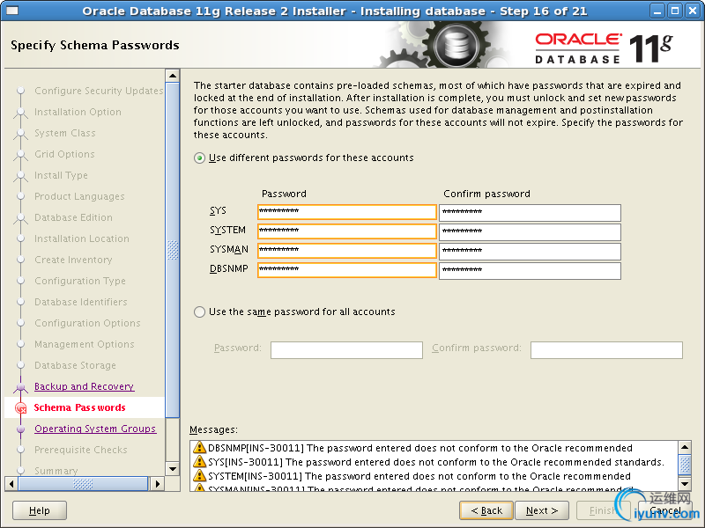This screenshot has width=705, height=528.
Task: Click the SYSTEM password field
Action: [x=346, y=231]
